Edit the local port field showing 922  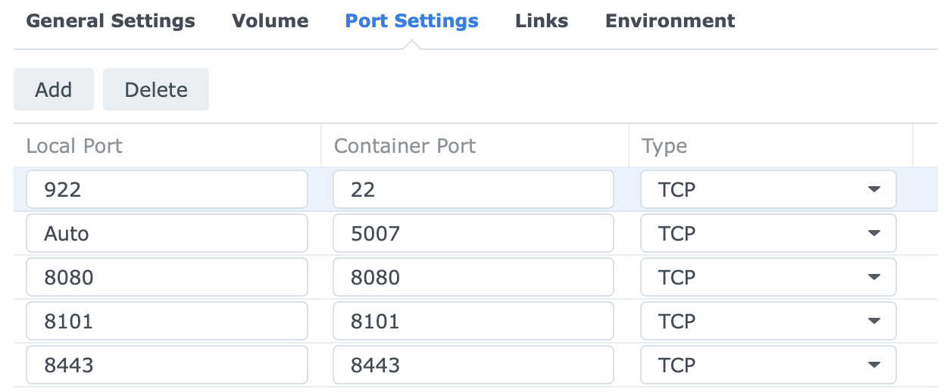(167, 189)
